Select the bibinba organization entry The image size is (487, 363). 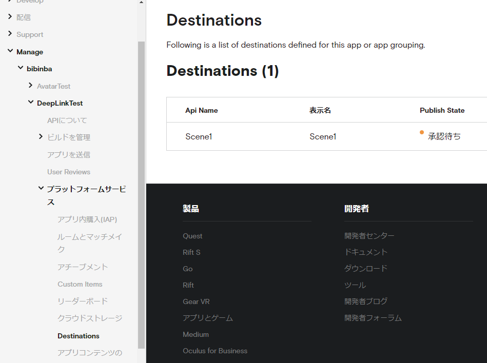[x=40, y=69]
